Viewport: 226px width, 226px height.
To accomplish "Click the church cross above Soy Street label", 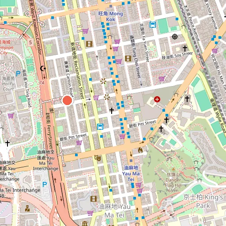I will pos(185,48).
